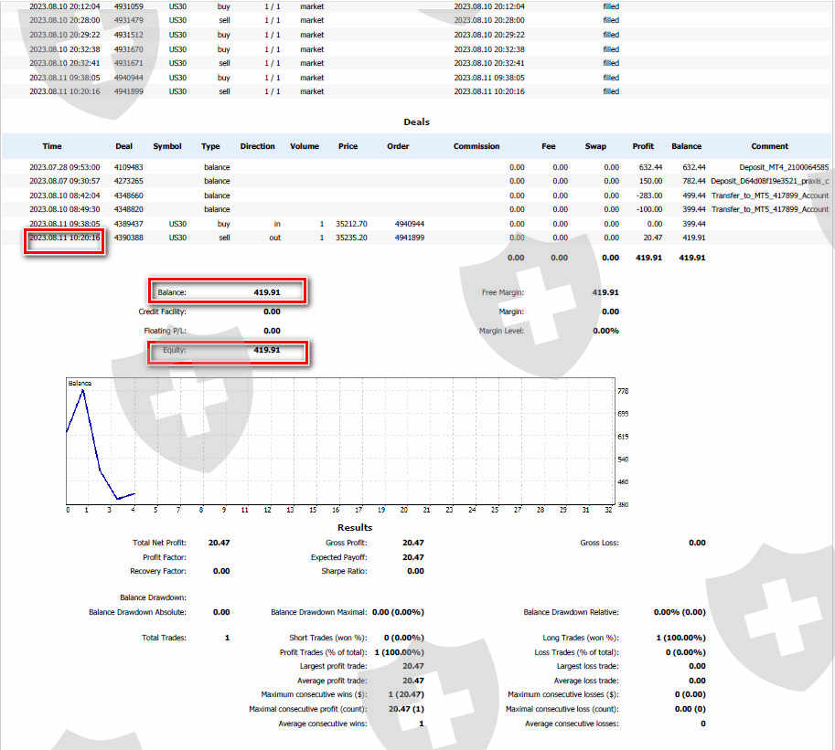Click the Sharpe Ratio label
Screen dimensions: 835x750
tap(344, 571)
